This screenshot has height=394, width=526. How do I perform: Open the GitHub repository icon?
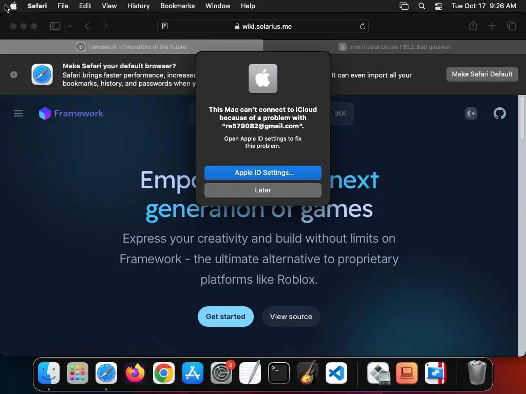(499, 113)
